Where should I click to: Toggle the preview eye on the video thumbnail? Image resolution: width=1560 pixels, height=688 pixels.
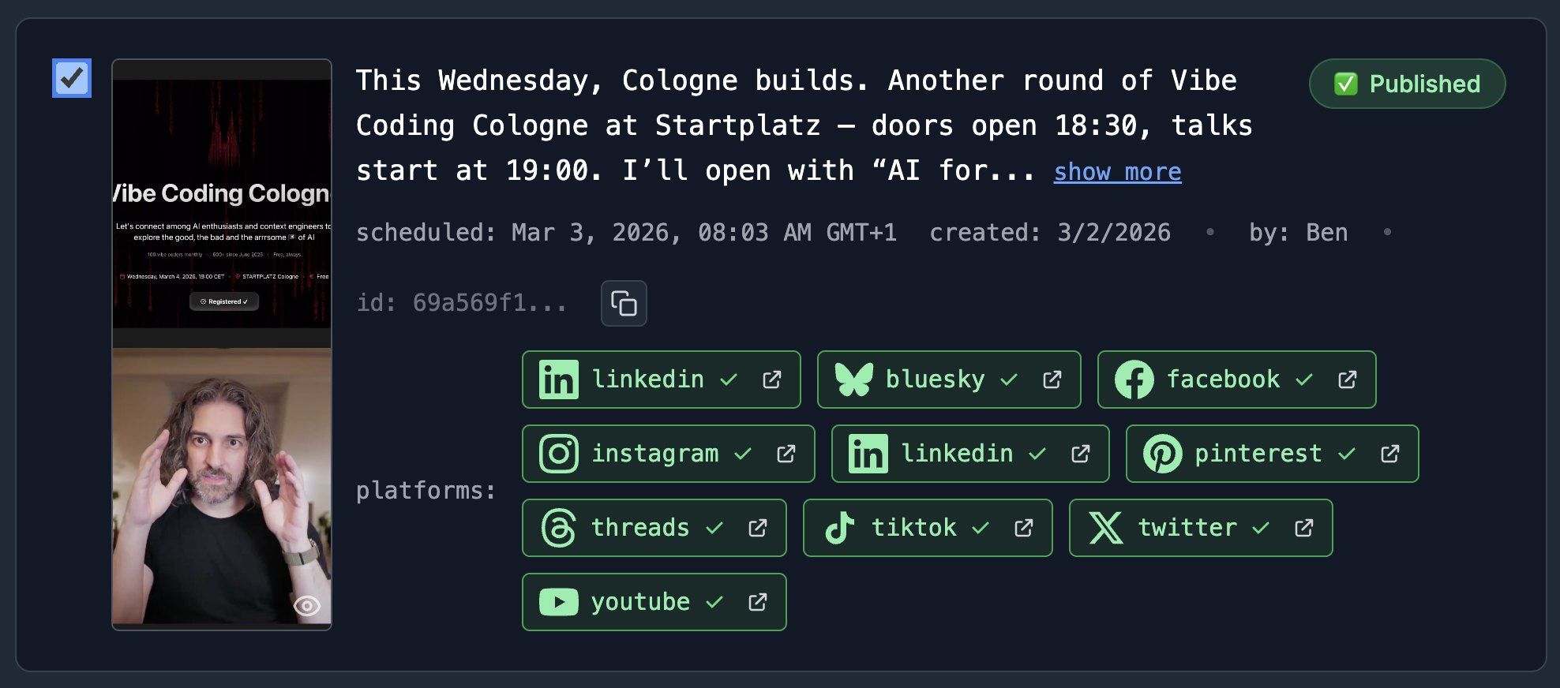(306, 605)
